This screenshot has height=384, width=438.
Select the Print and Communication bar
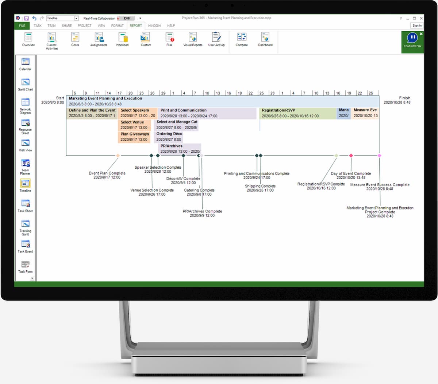[x=207, y=113]
